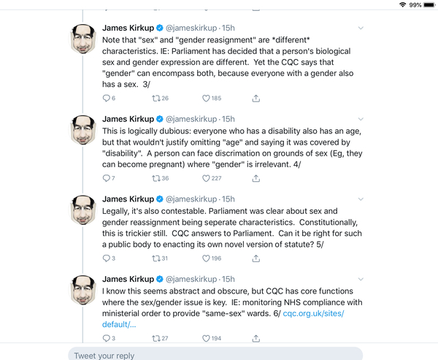Image resolution: width=438 pixels, height=360 pixels.
Task: Open the cqc.org.uk/sites/default link
Action: pos(223,319)
